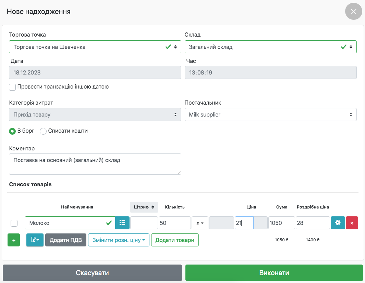Open the unit dropdown showing л
This screenshot has height=283, width=365.
tap(200, 223)
